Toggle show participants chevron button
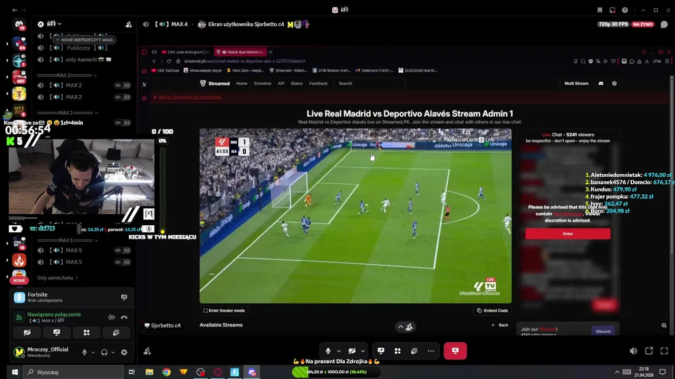 click(405, 327)
